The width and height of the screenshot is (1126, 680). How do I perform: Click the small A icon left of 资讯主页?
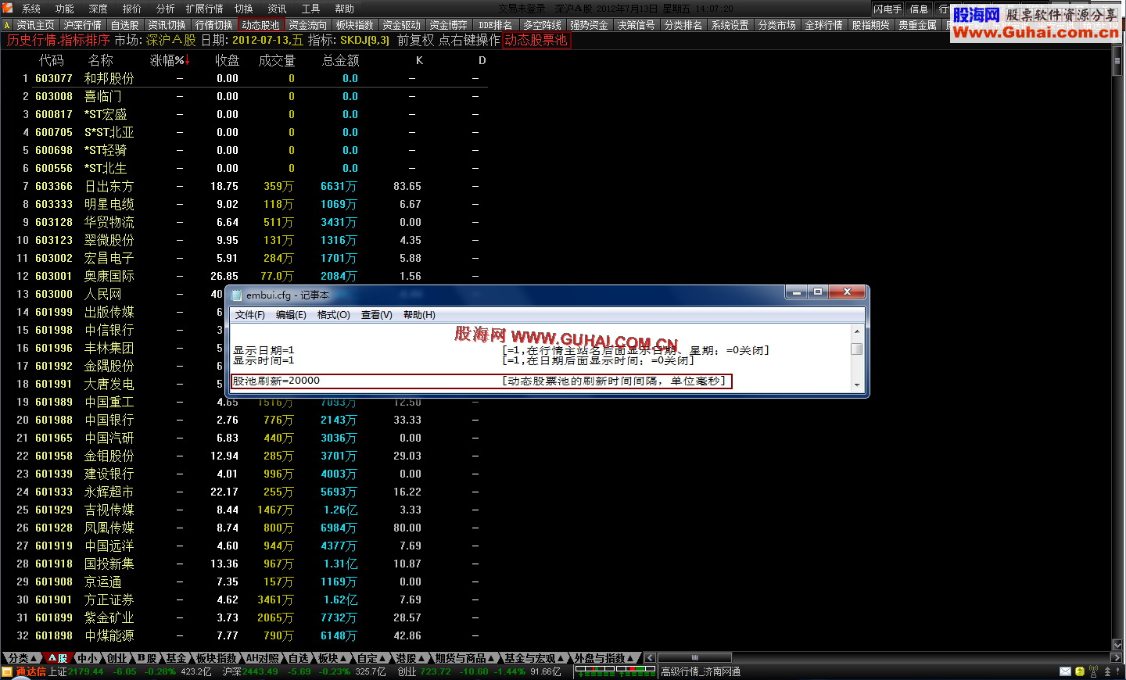(x=7, y=25)
